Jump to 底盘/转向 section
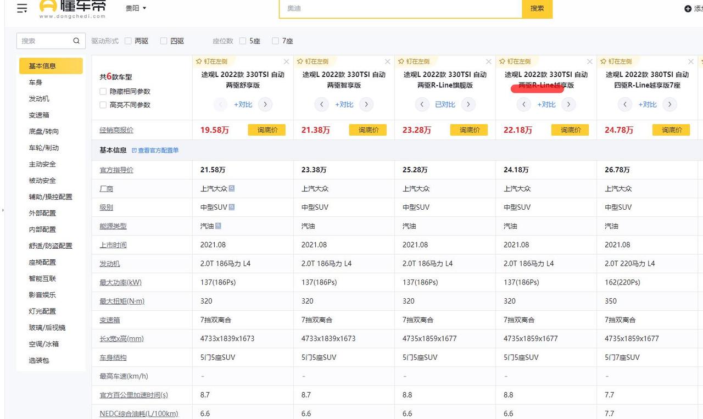Viewport: 703px width, 419px height. click(43, 131)
